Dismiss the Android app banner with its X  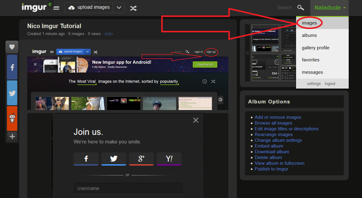(35, 64)
